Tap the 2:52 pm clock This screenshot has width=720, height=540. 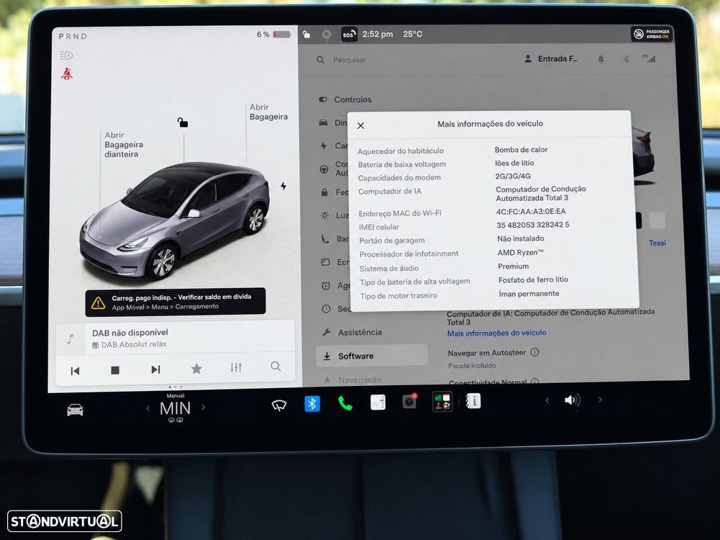[377, 34]
